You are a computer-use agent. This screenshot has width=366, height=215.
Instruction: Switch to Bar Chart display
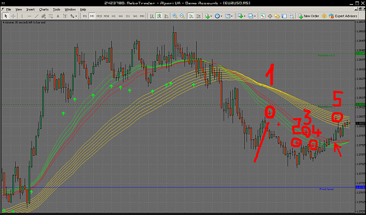coord(152,16)
